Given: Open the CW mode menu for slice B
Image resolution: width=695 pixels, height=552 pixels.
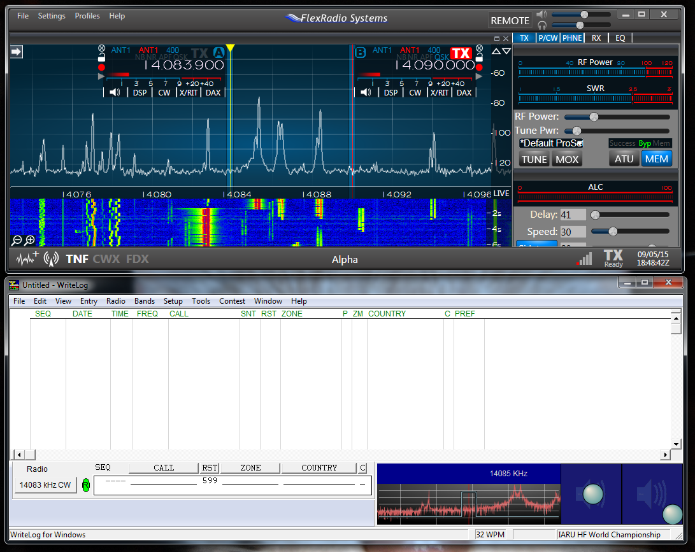Looking at the screenshot, I should 415,92.
